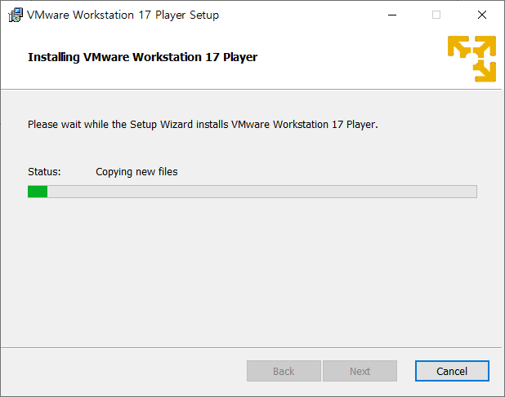Click the disabled Back button
This screenshot has height=397, width=505.
284,371
